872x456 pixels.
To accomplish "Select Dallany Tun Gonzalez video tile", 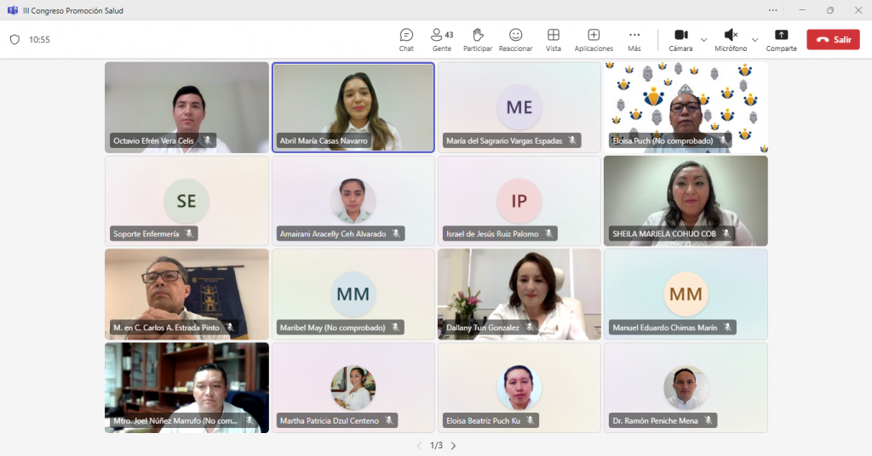I will (519, 294).
